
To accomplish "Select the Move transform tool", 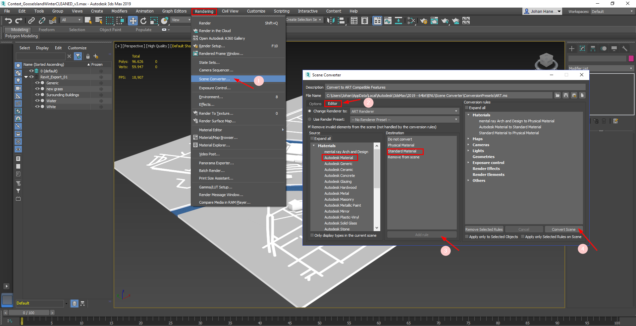I will pos(132,21).
